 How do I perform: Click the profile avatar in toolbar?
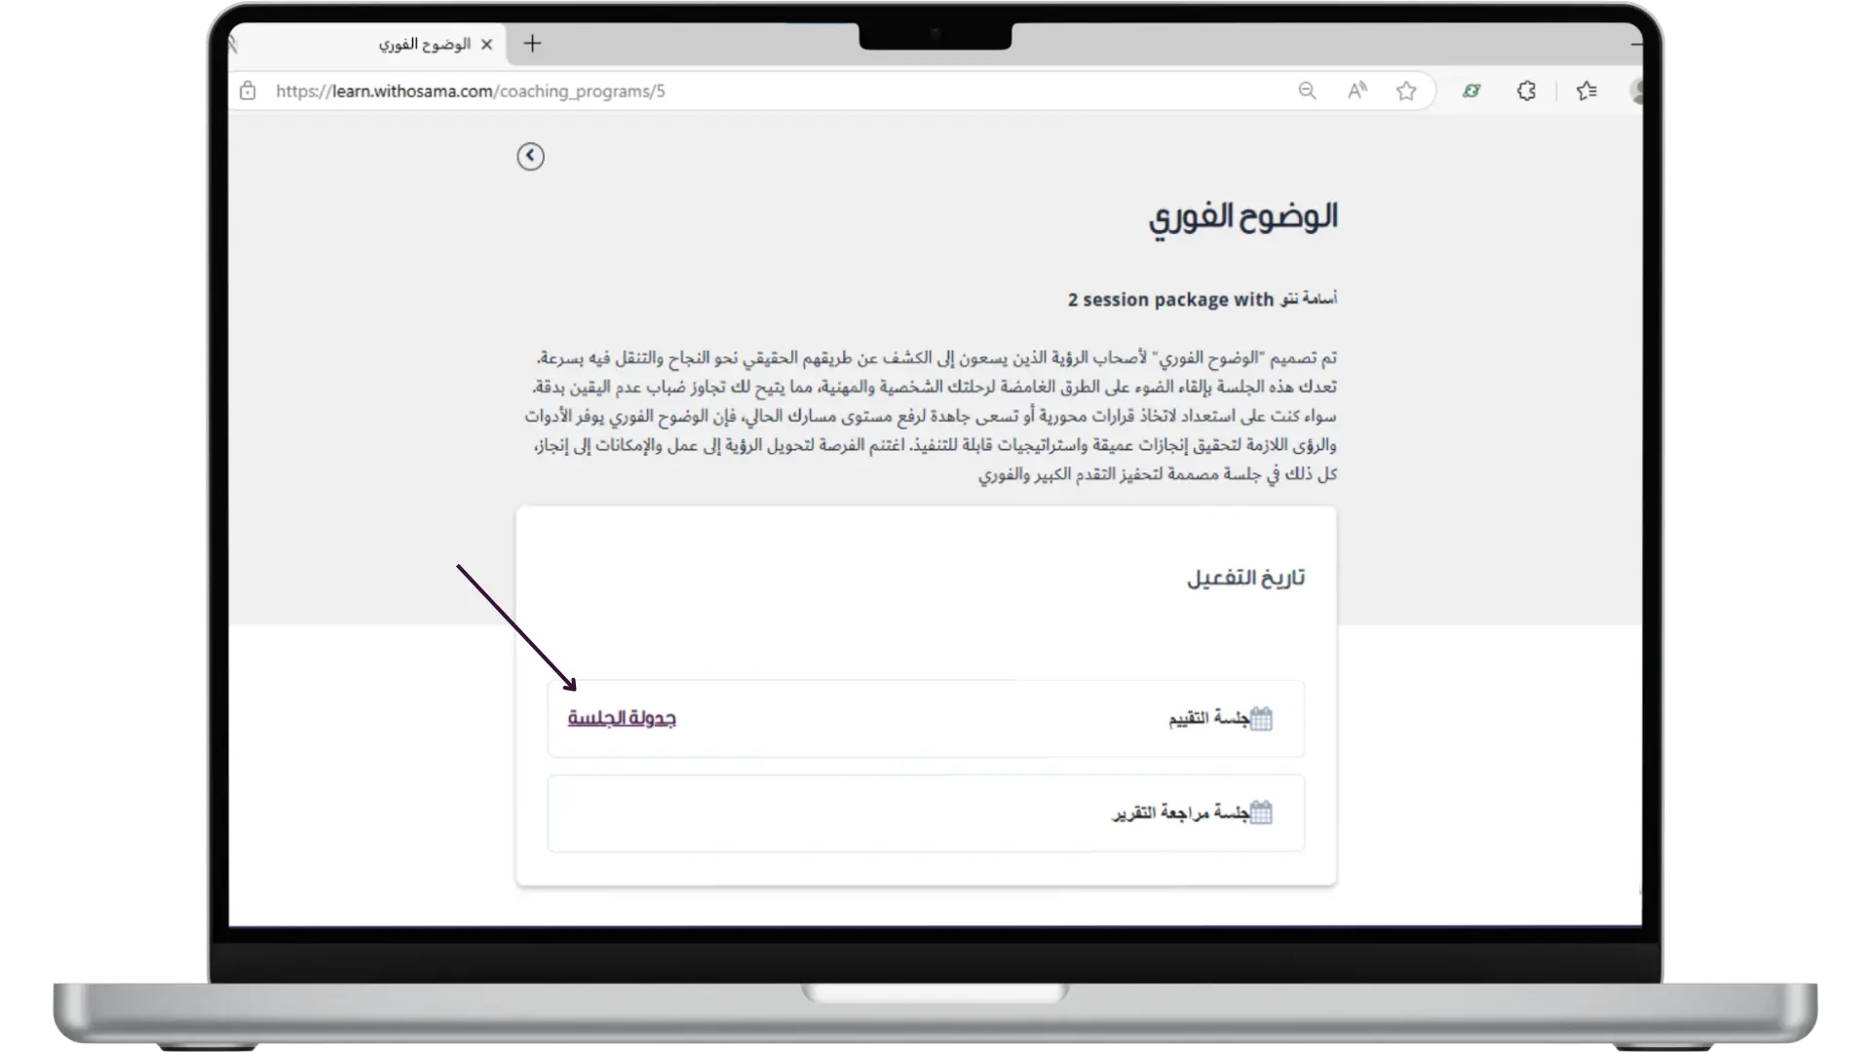tap(1635, 91)
